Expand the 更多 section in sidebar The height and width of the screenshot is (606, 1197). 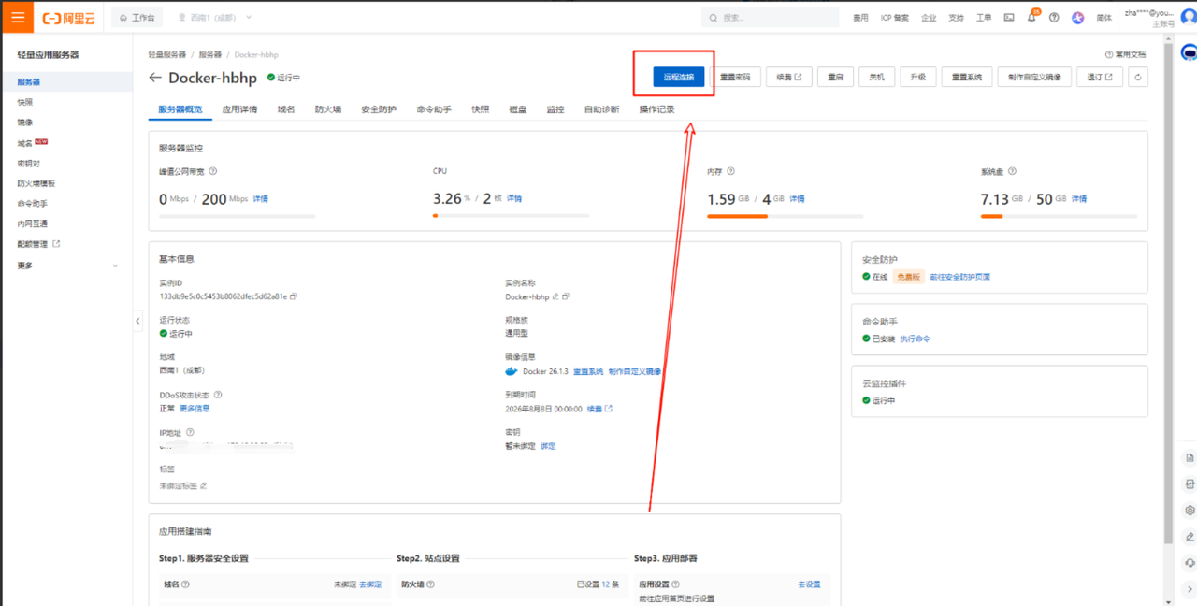pos(67,266)
